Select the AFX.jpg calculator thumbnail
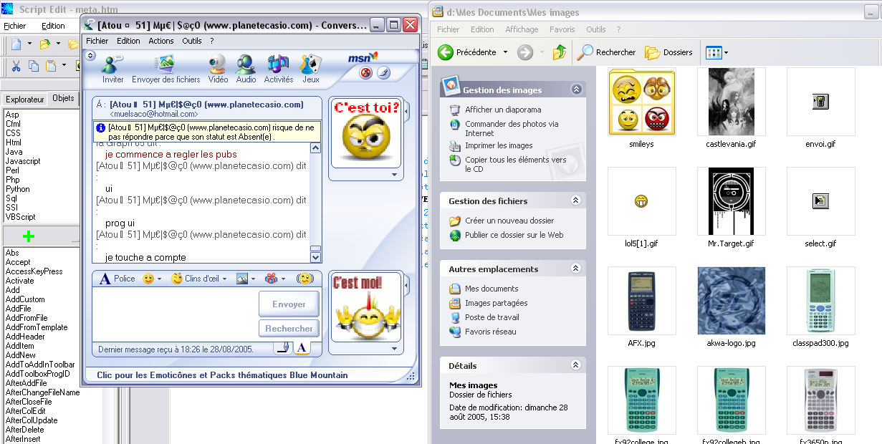Screen dimensions: 882x444 pos(641,301)
